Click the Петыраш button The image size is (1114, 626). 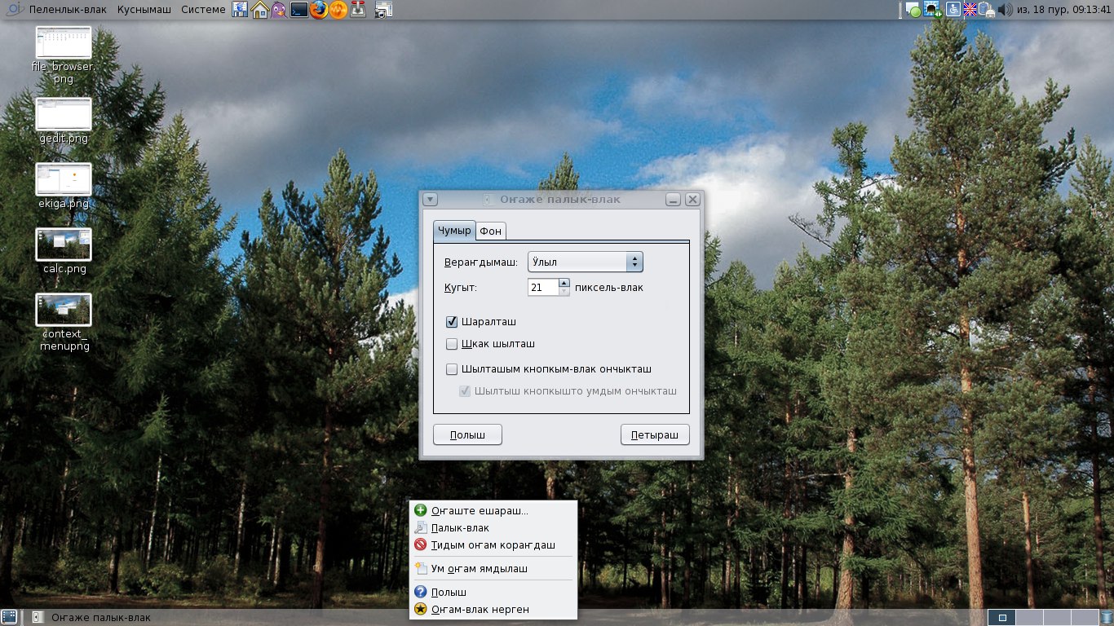click(x=655, y=435)
